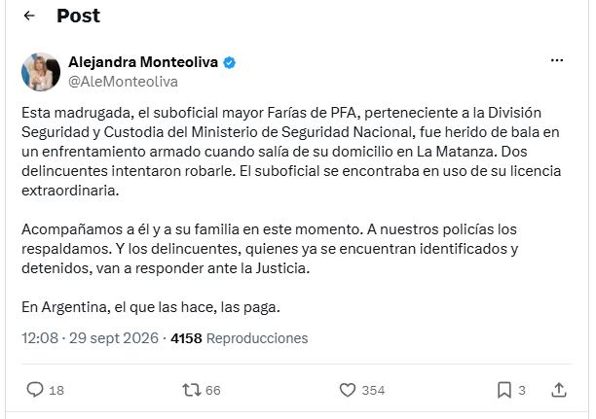Like the post with heart icon
Viewport: 596px width, 419px height.
click(x=348, y=390)
